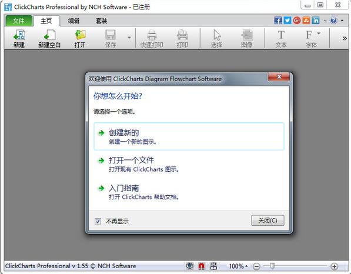Click the zoom slider handle
The height and width of the screenshot is (274, 351).
(272, 266)
